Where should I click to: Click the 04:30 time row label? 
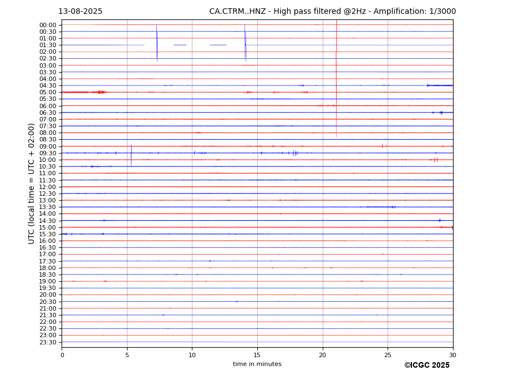48,85
